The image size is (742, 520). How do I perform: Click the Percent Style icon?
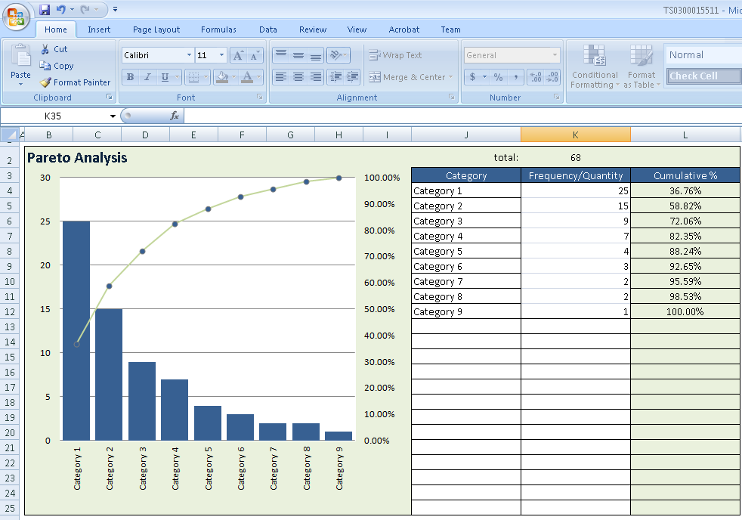pyautogui.click(x=498, y=77)
